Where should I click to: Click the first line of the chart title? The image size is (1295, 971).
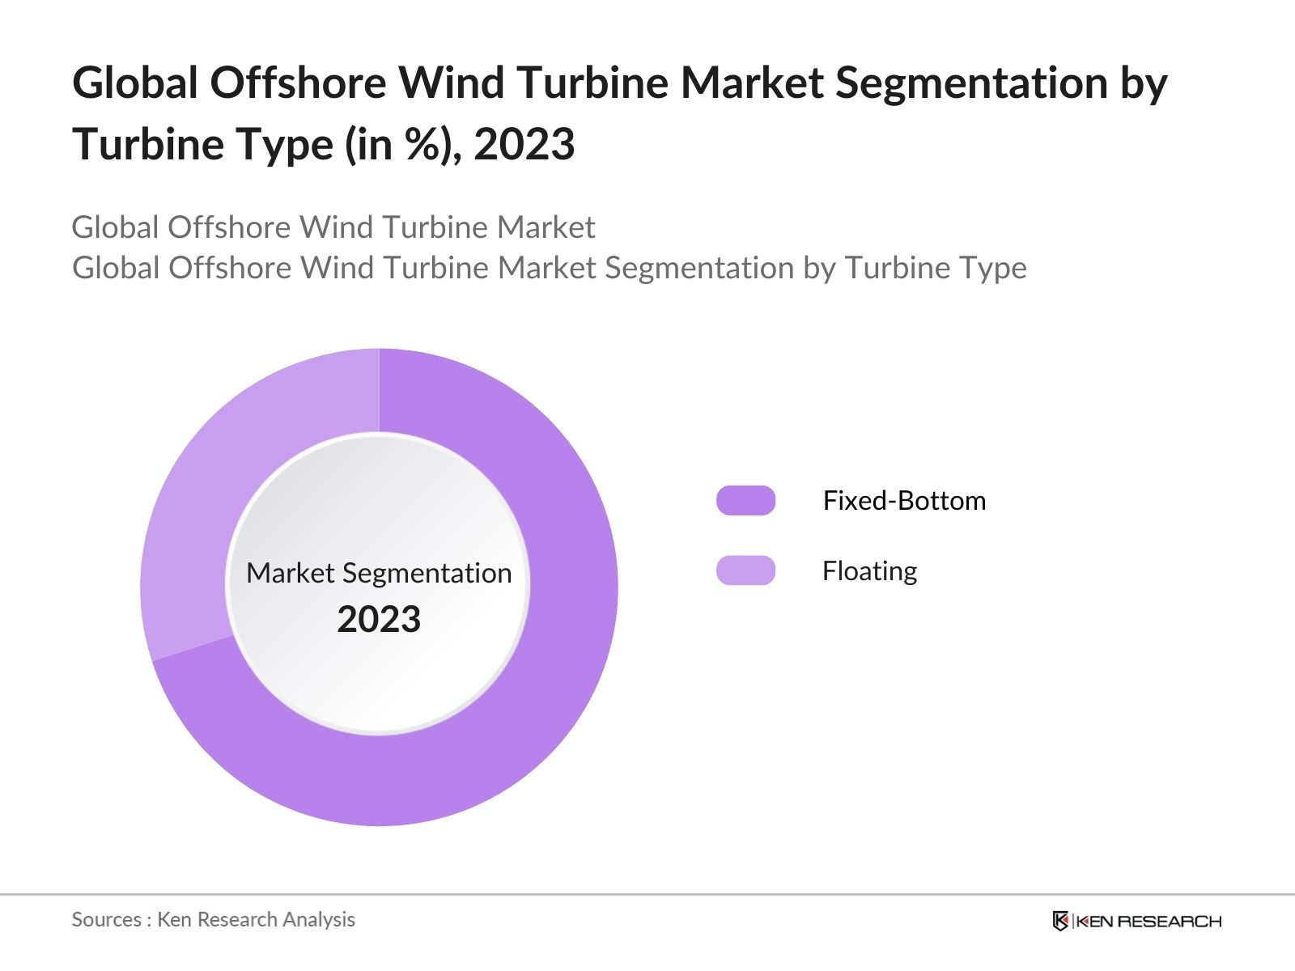[619, 83]
